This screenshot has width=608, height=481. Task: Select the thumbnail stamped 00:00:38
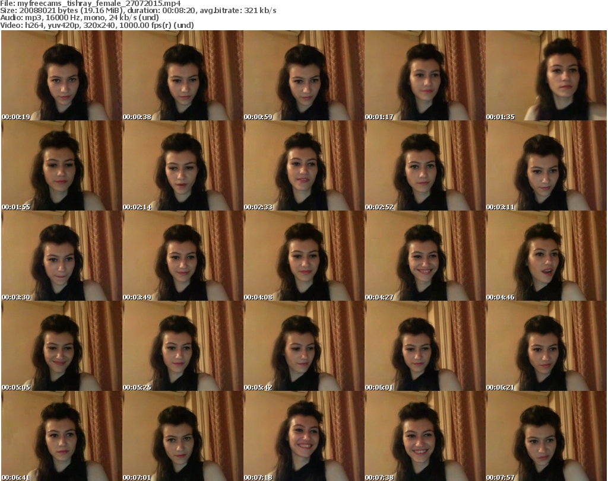(183, 75)
